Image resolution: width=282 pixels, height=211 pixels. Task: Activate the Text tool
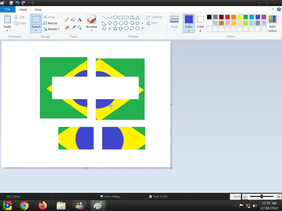[x=80, y=20]
